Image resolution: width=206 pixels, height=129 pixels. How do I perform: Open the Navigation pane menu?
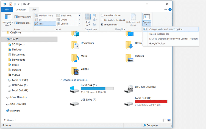[x=8, y=20]
